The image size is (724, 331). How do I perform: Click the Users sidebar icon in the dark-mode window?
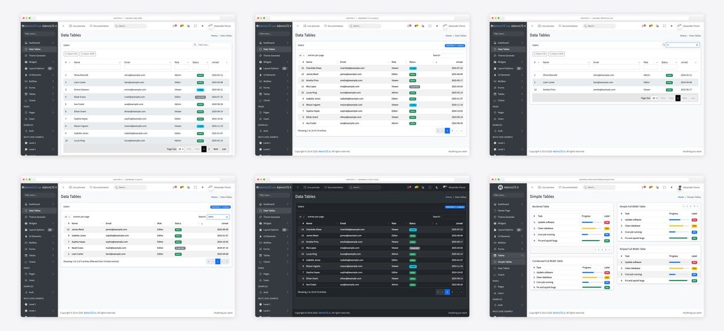click(x=261, y=280)
